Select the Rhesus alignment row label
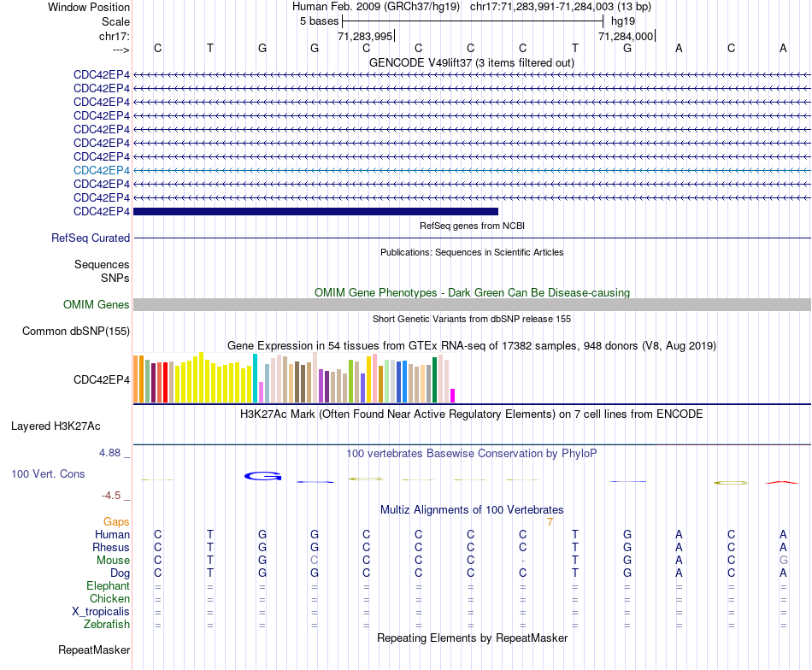812x670 pixels. coord(111,547)
